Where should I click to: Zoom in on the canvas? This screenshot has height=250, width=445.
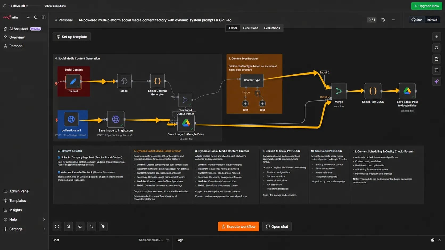coord(68,227)
